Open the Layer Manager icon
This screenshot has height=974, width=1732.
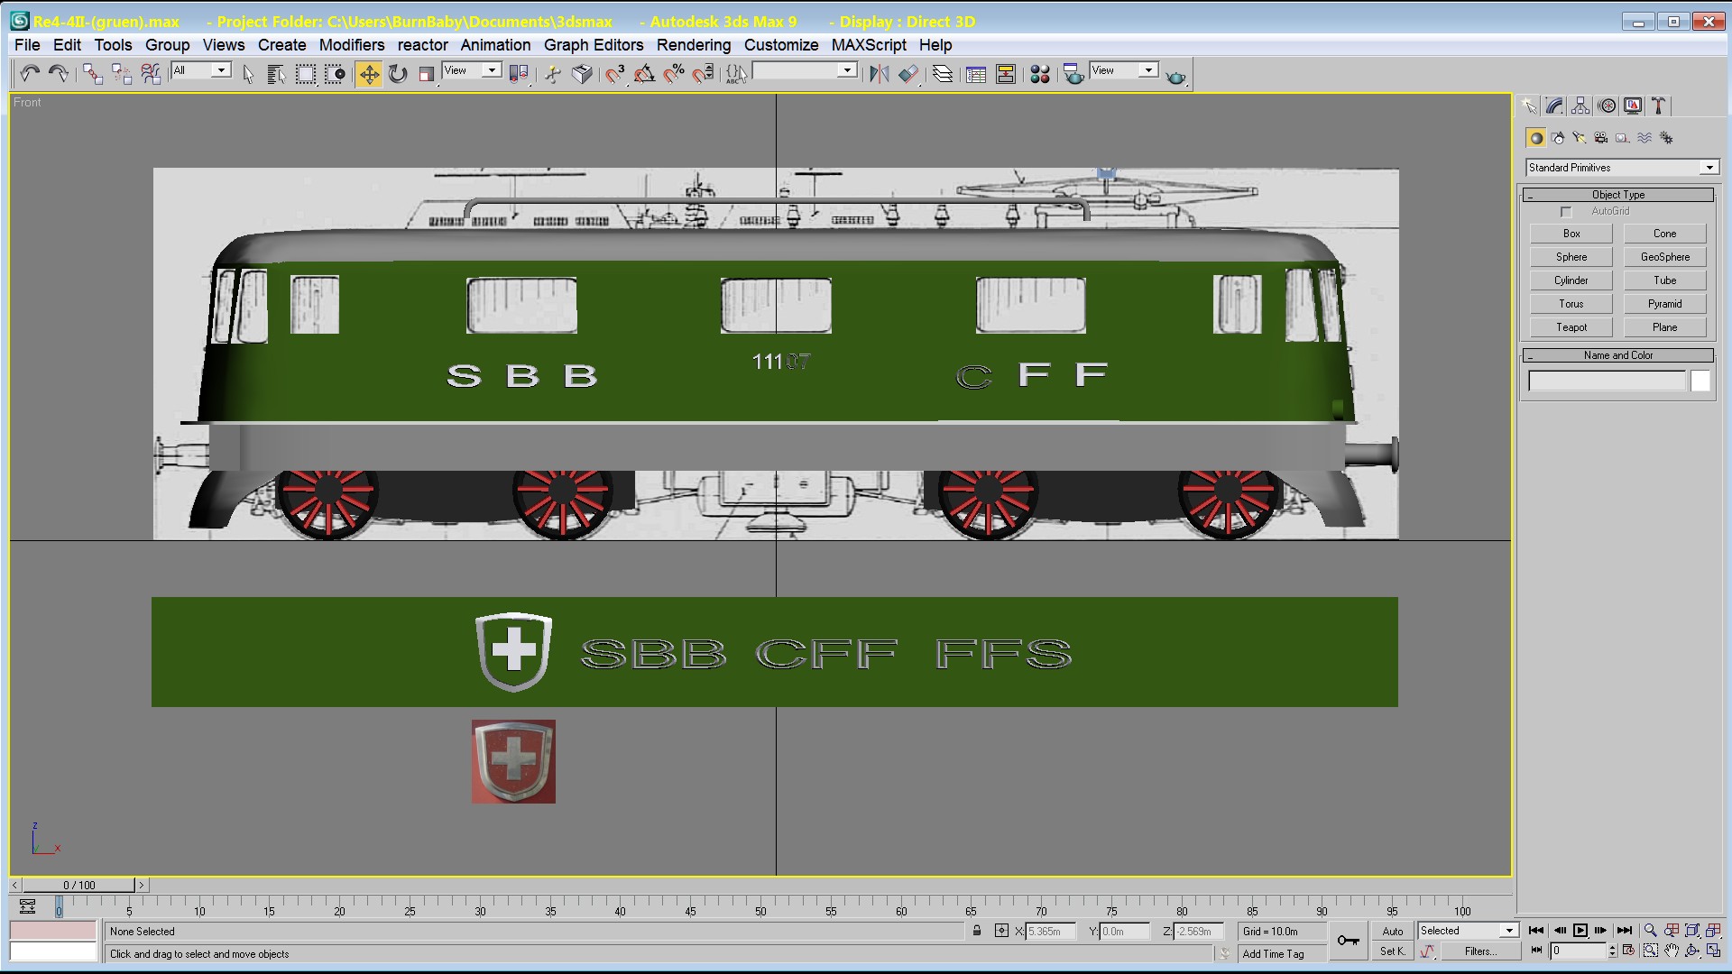pyautogui.click(x=943, y=74)
